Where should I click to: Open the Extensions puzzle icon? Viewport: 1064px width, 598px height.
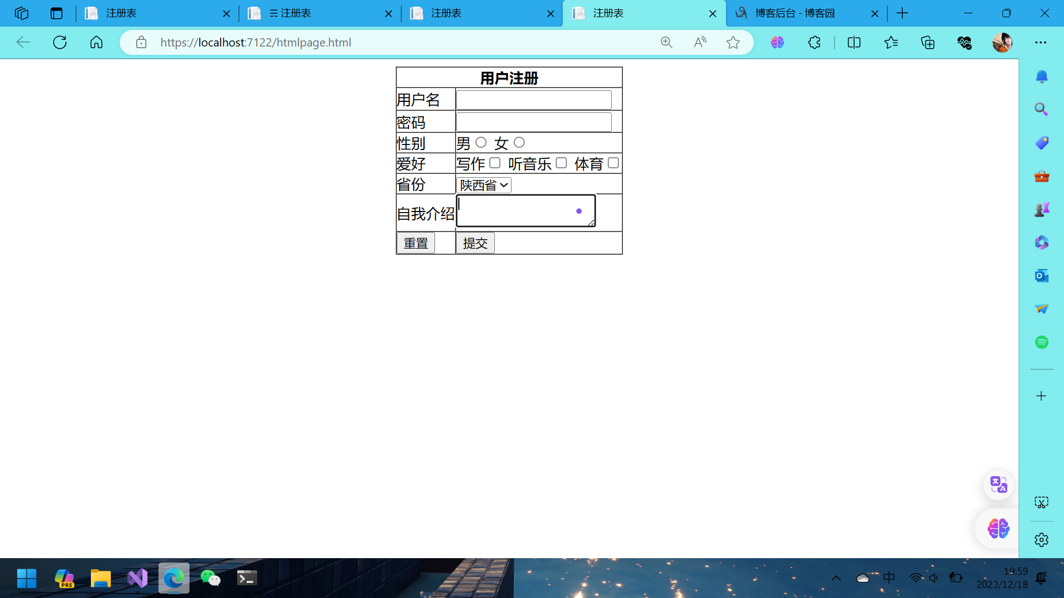814,43
